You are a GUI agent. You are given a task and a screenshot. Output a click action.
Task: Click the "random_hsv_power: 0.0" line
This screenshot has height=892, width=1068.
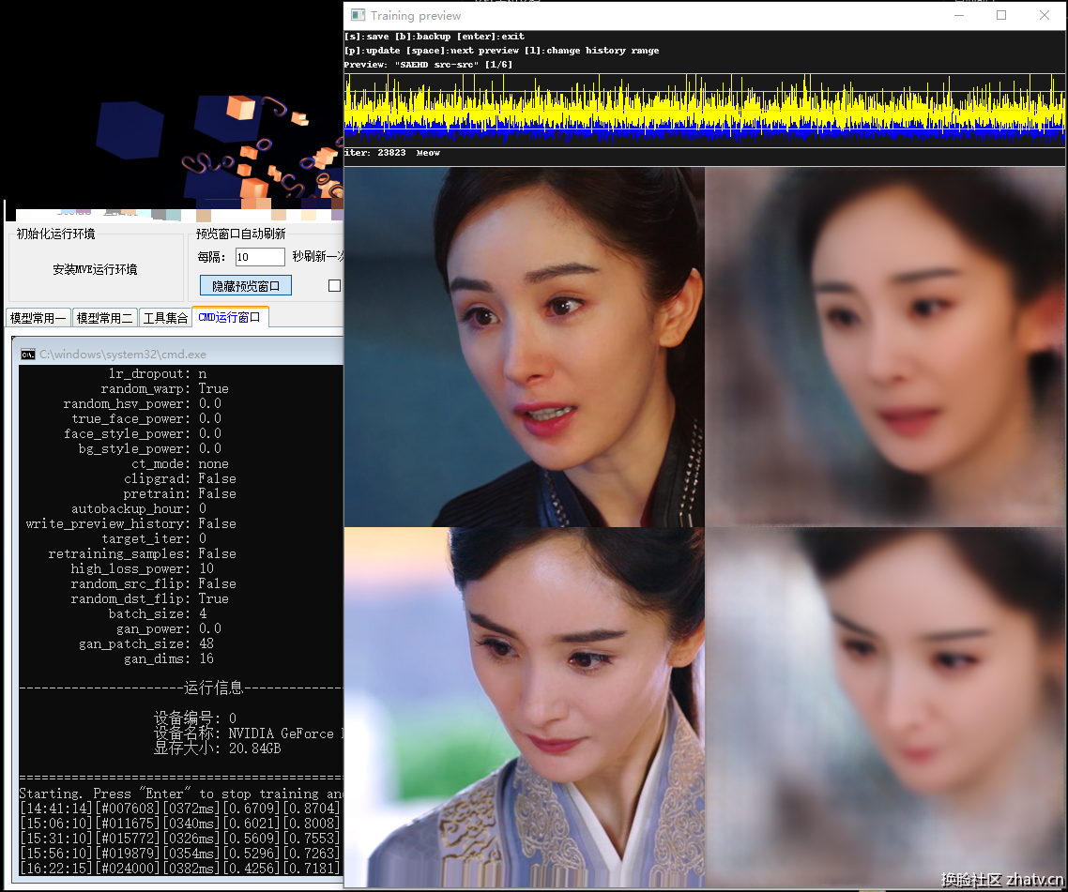[x=143, y=403]
